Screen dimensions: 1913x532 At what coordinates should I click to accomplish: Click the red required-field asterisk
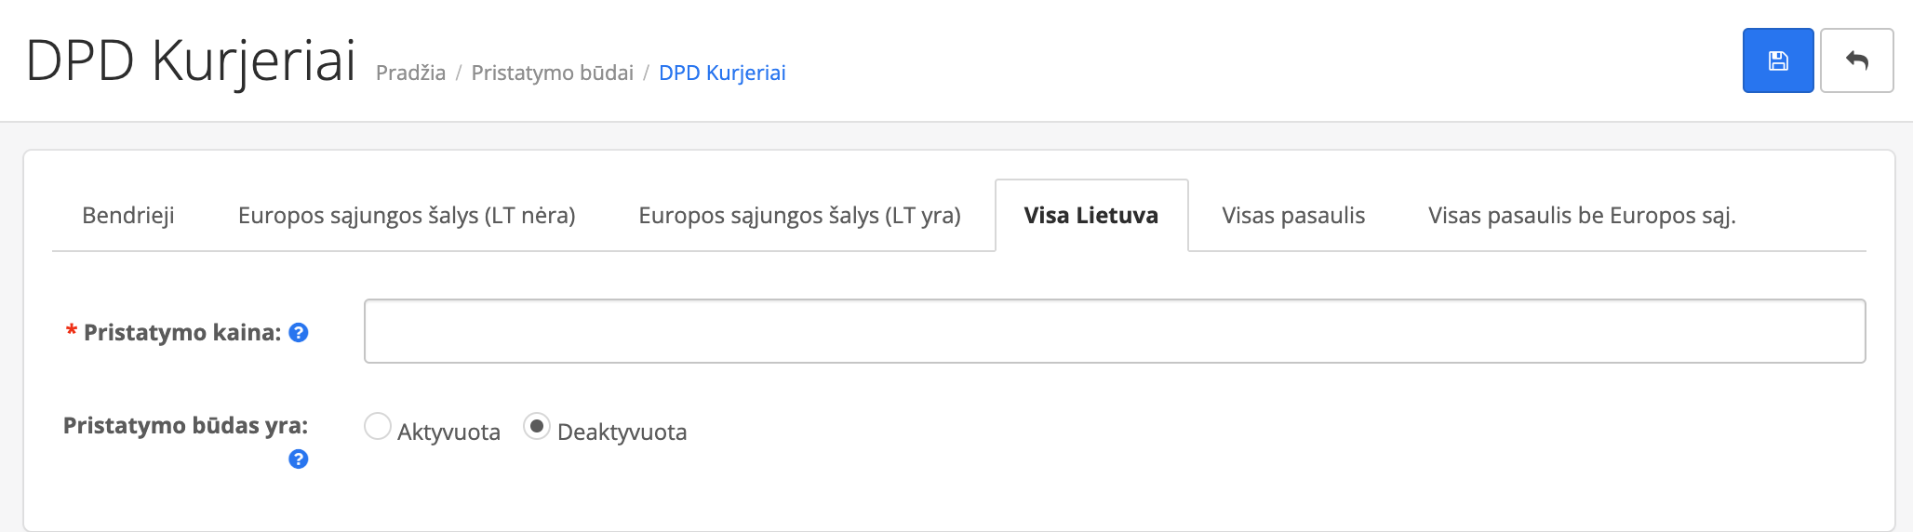pos(71,332)
